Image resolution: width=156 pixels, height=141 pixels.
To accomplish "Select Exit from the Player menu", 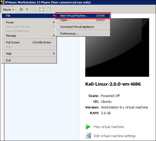I will coord(29,60).
